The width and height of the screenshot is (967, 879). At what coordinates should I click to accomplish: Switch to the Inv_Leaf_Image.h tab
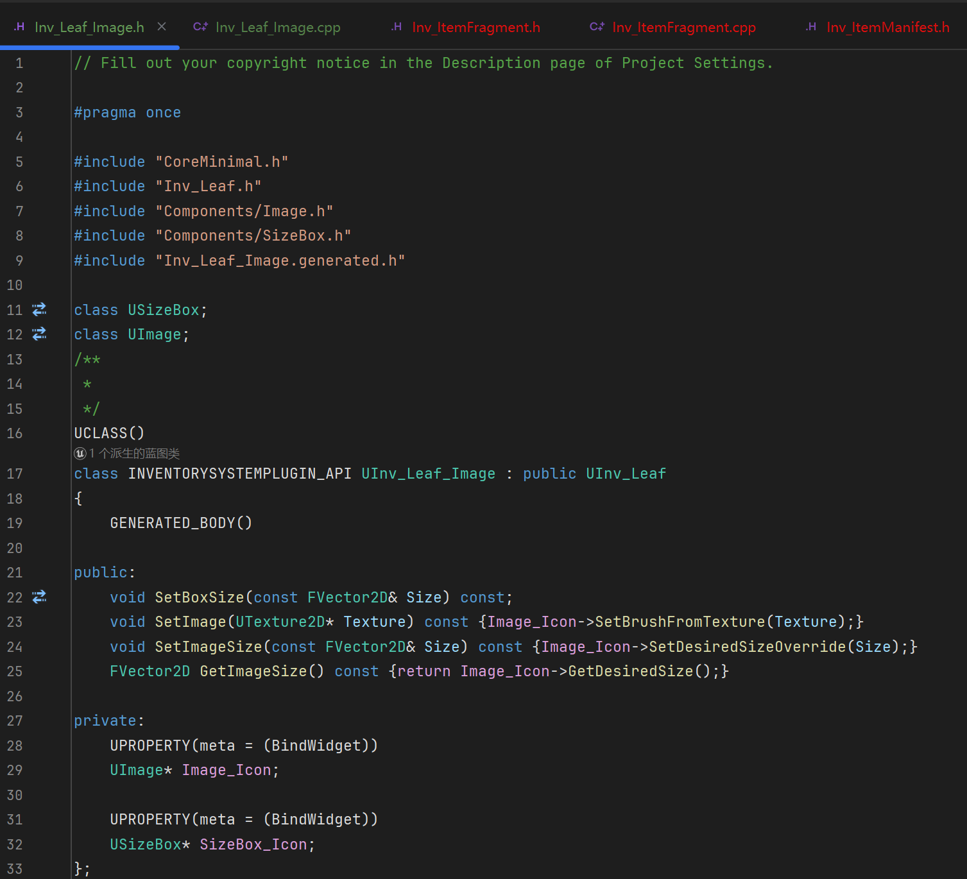coord(89,27)
